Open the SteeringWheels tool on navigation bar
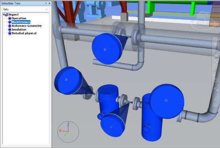The width and height of the screenshot is (220, 148). click(x=216, y=44)
